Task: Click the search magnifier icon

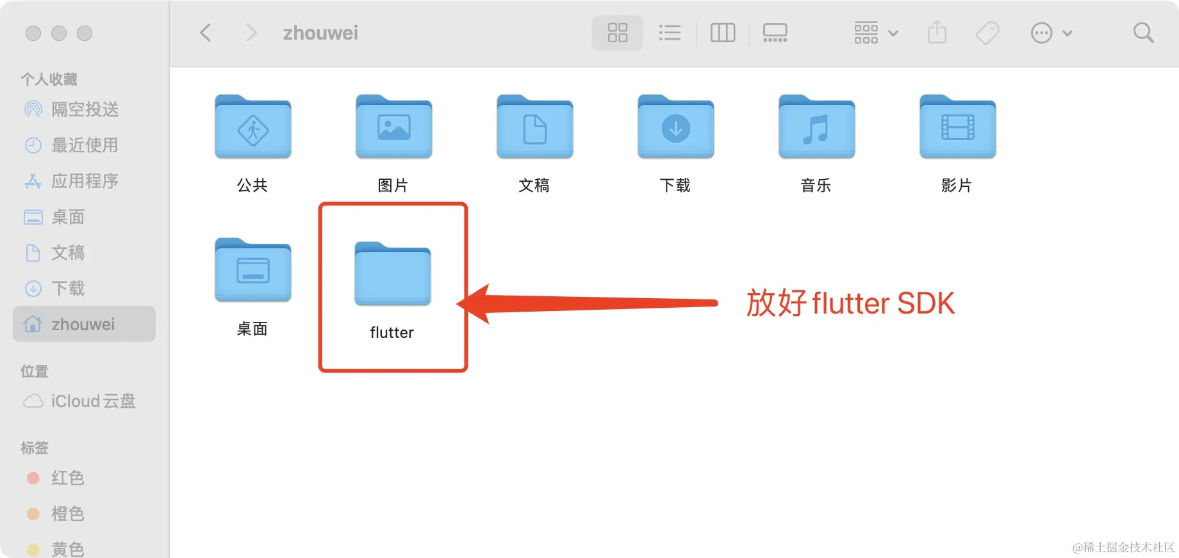Action: 1143,33
